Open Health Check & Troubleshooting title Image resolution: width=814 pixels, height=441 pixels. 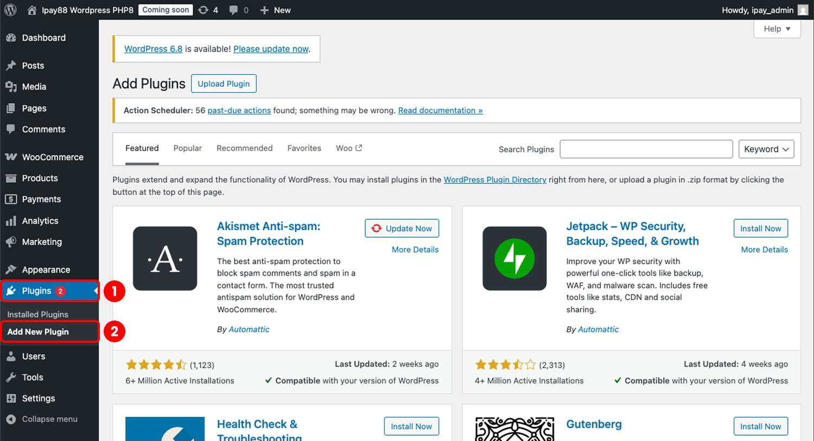pyautogui.click(x=259, y=430)
